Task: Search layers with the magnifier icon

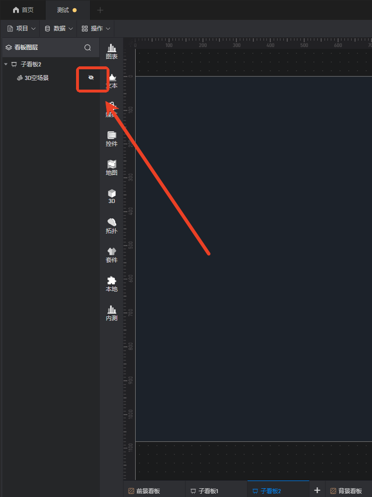Action: pos(88,47)
